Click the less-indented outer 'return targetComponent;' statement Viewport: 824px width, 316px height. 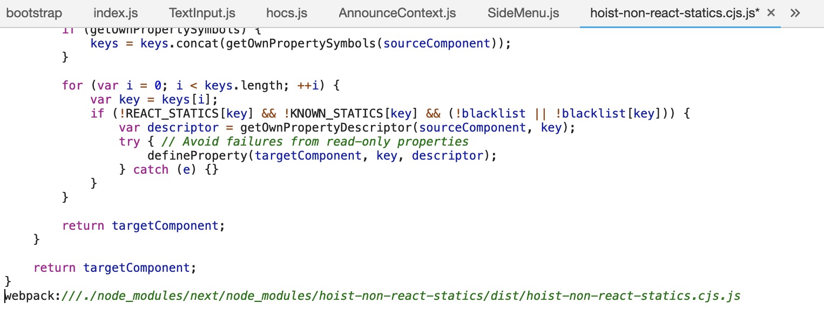tap(114, 268)
